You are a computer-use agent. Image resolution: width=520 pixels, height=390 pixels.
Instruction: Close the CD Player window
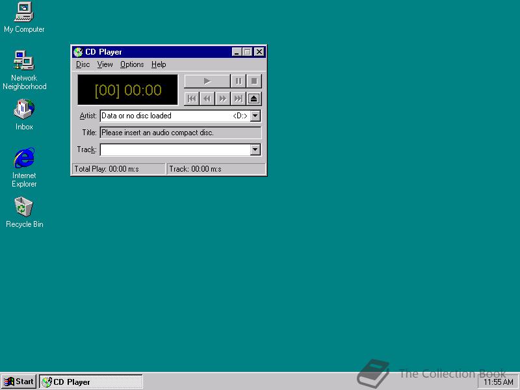click(x=259, y=52)
